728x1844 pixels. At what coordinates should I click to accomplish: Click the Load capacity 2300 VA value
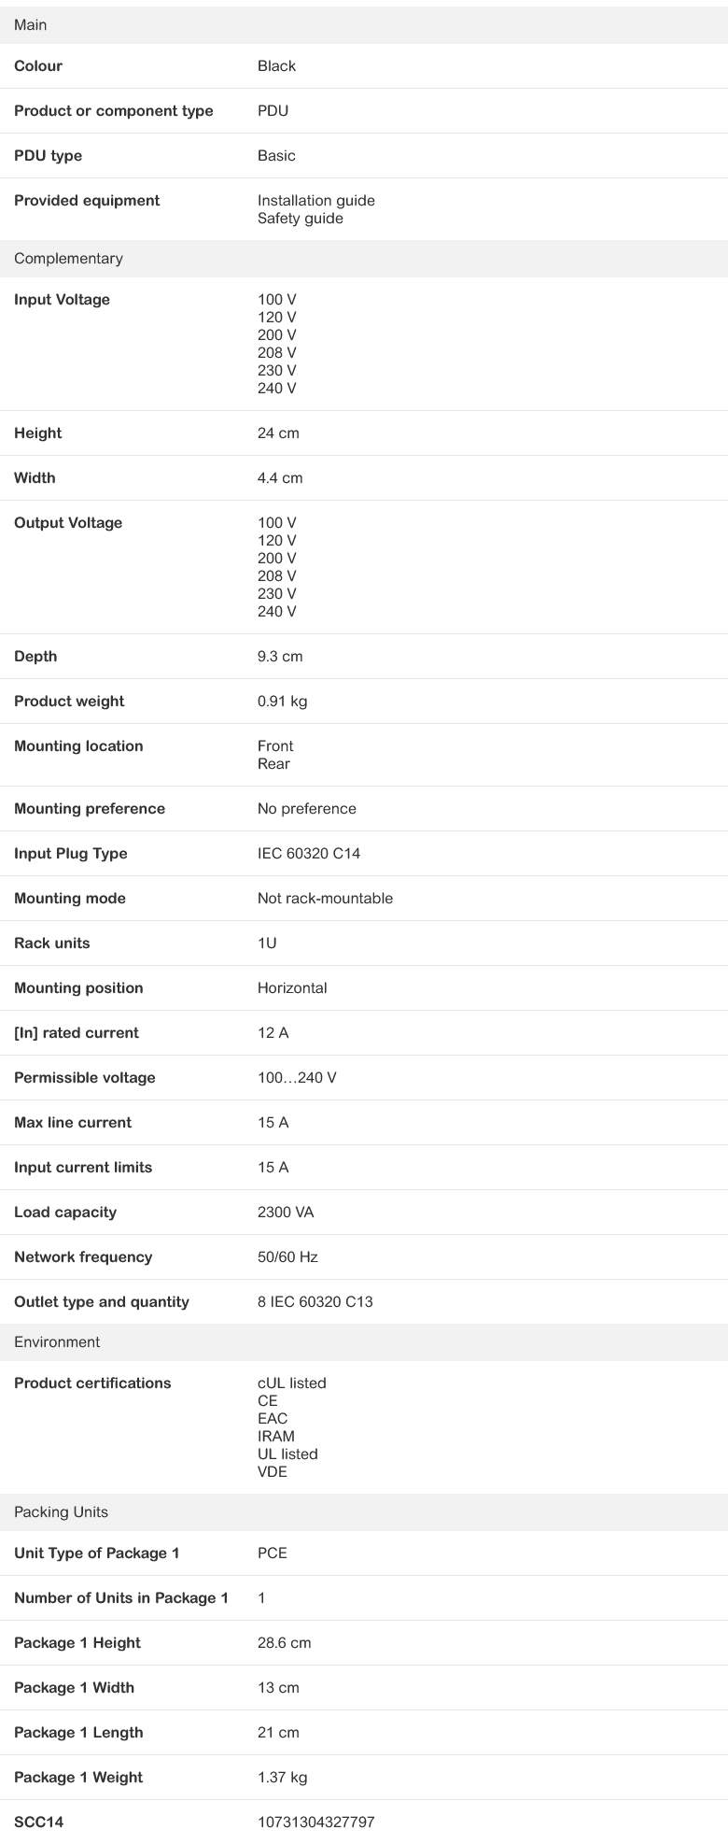pos(286,1213)
